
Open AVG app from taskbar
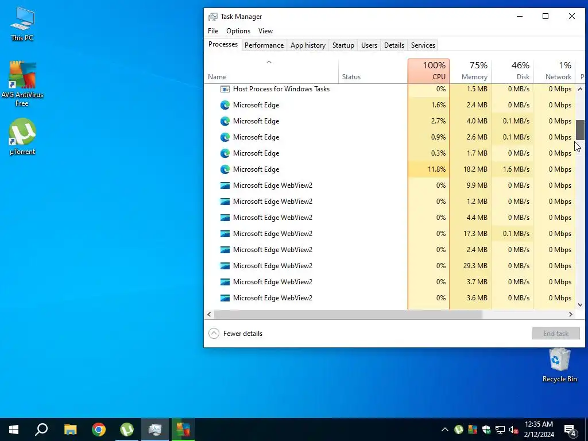(x=183, y=430)
